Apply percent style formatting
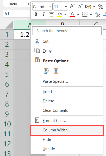This screenshot has width=106, height=156. (101, 7)
